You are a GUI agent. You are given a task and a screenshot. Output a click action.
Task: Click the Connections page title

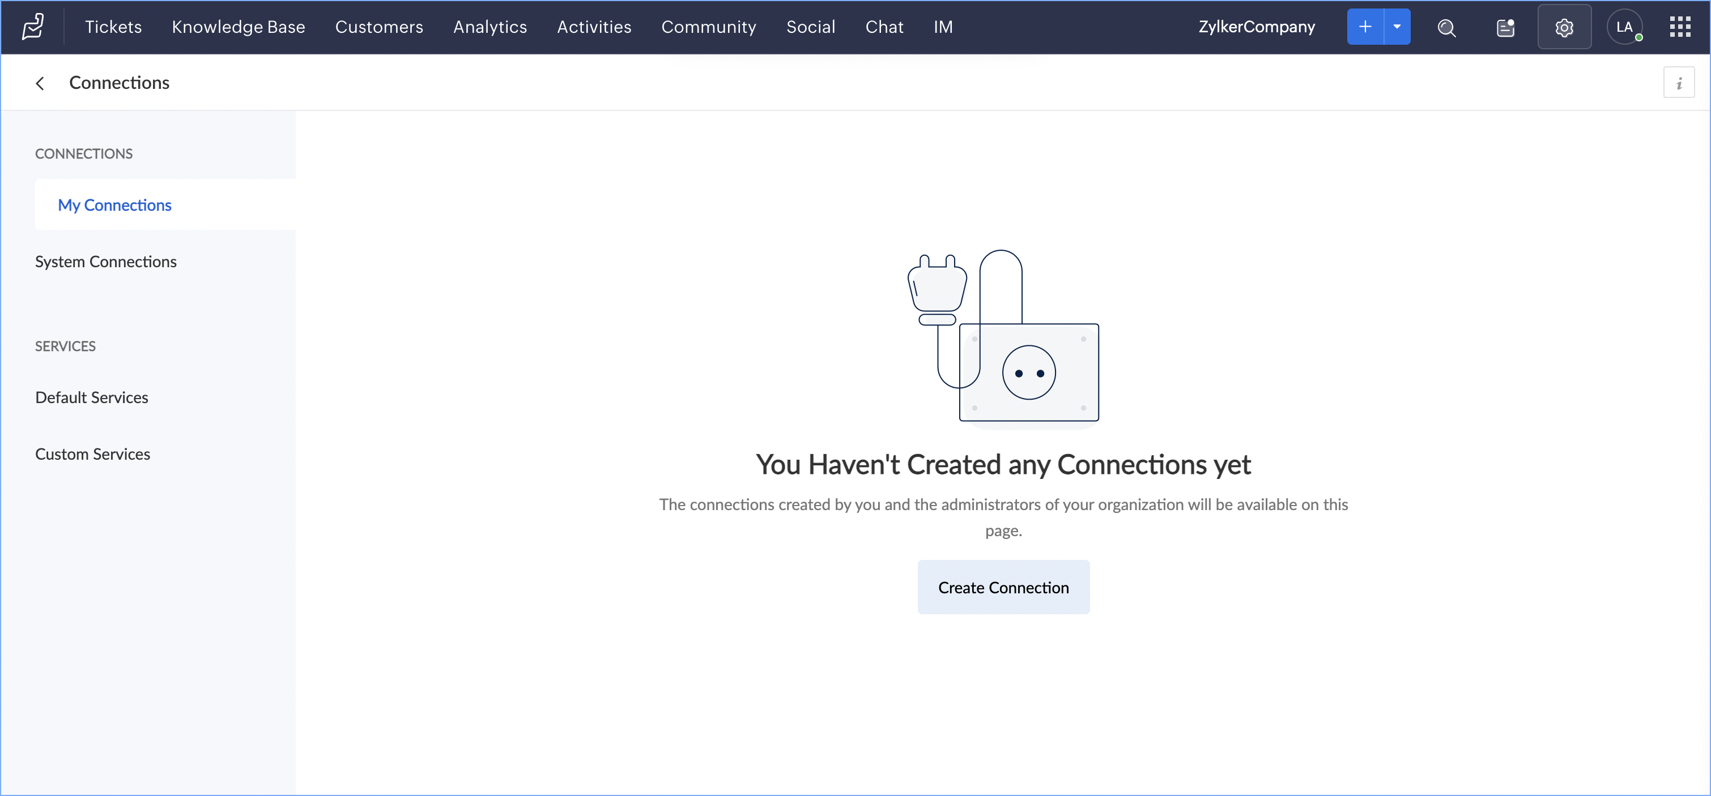[120, 82]
